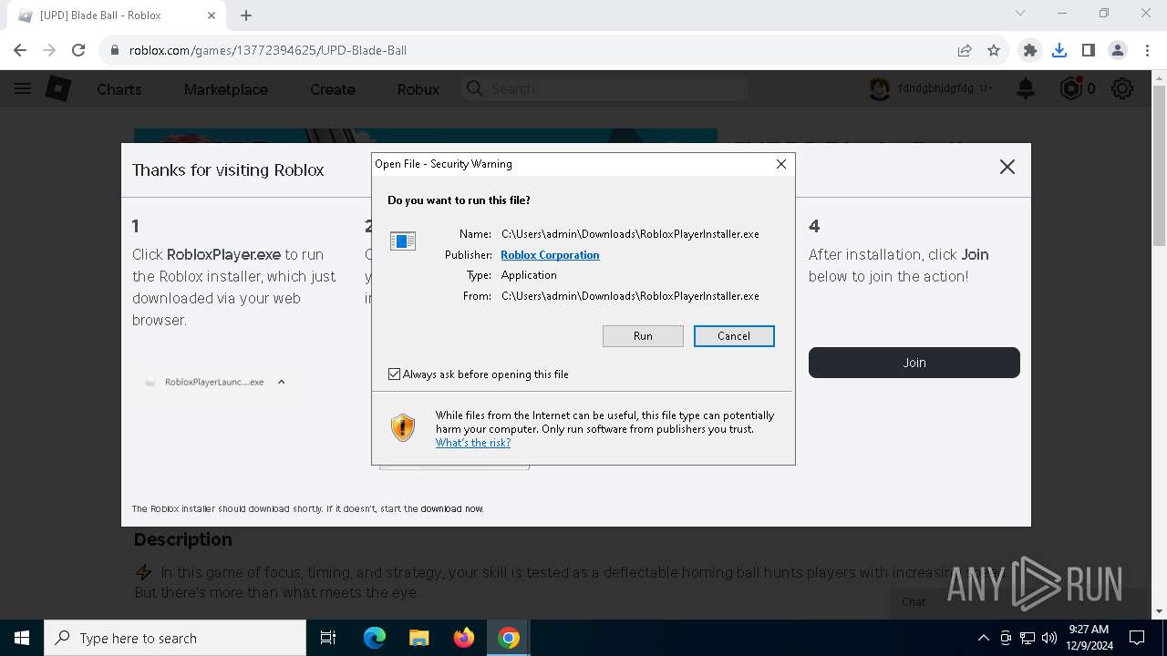Bookmark this tab with star icon
The image size is (1167, 656).
pyautogui.click(x=994, y=50)
